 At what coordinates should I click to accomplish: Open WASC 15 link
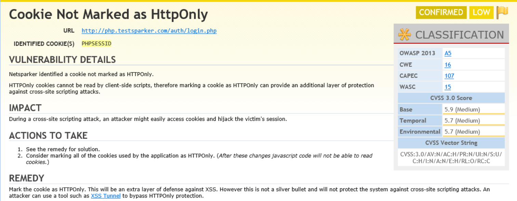[448, 87]
